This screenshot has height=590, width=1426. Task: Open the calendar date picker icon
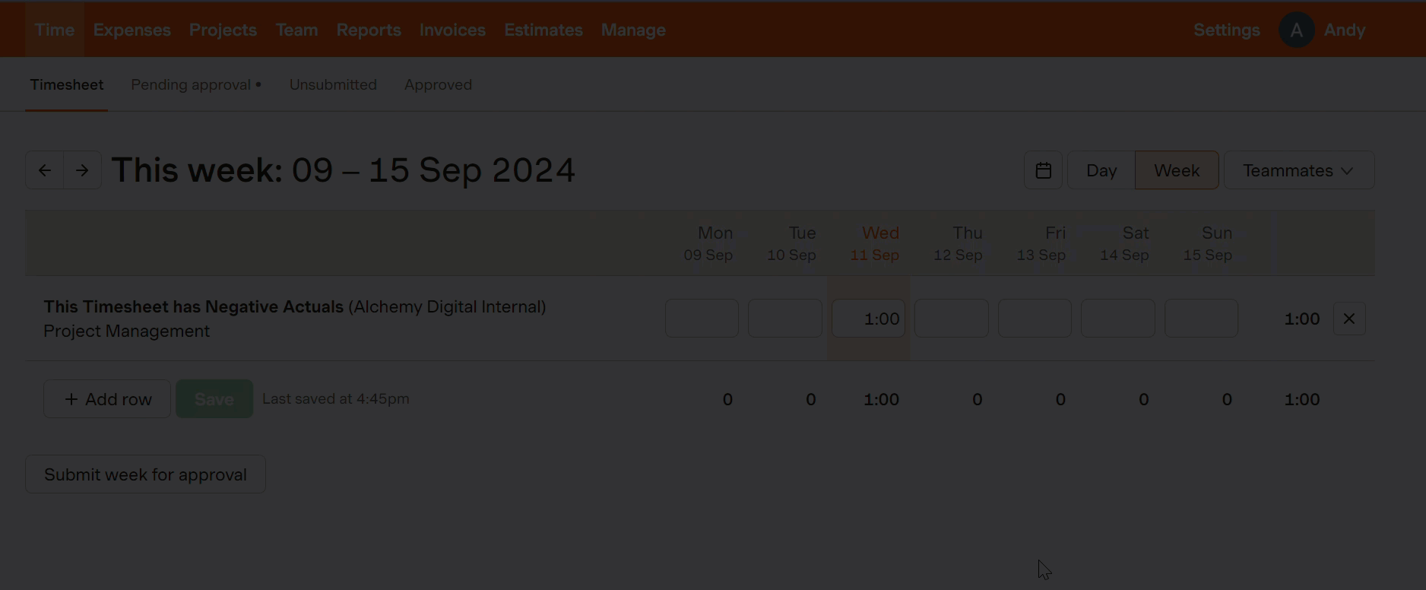(1043, 170)
